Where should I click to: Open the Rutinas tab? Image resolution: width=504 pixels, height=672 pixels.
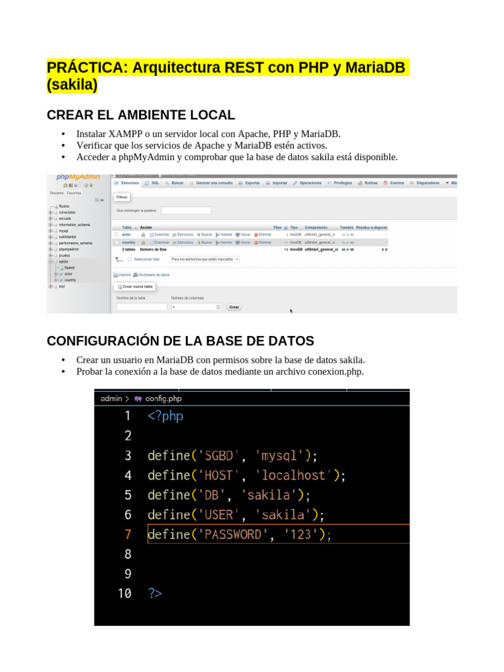coord(368,183)
